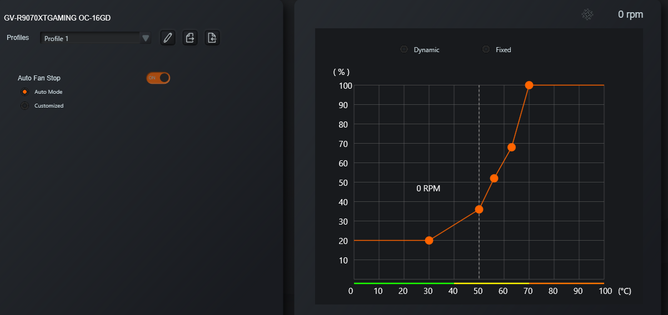668x315 pixels.
Task: Click the Profiles label
Action: click(x=18, y=37)
